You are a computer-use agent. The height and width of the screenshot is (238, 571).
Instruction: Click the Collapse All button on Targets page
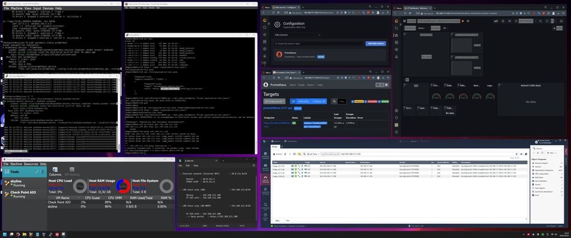[x=319, y=101]
